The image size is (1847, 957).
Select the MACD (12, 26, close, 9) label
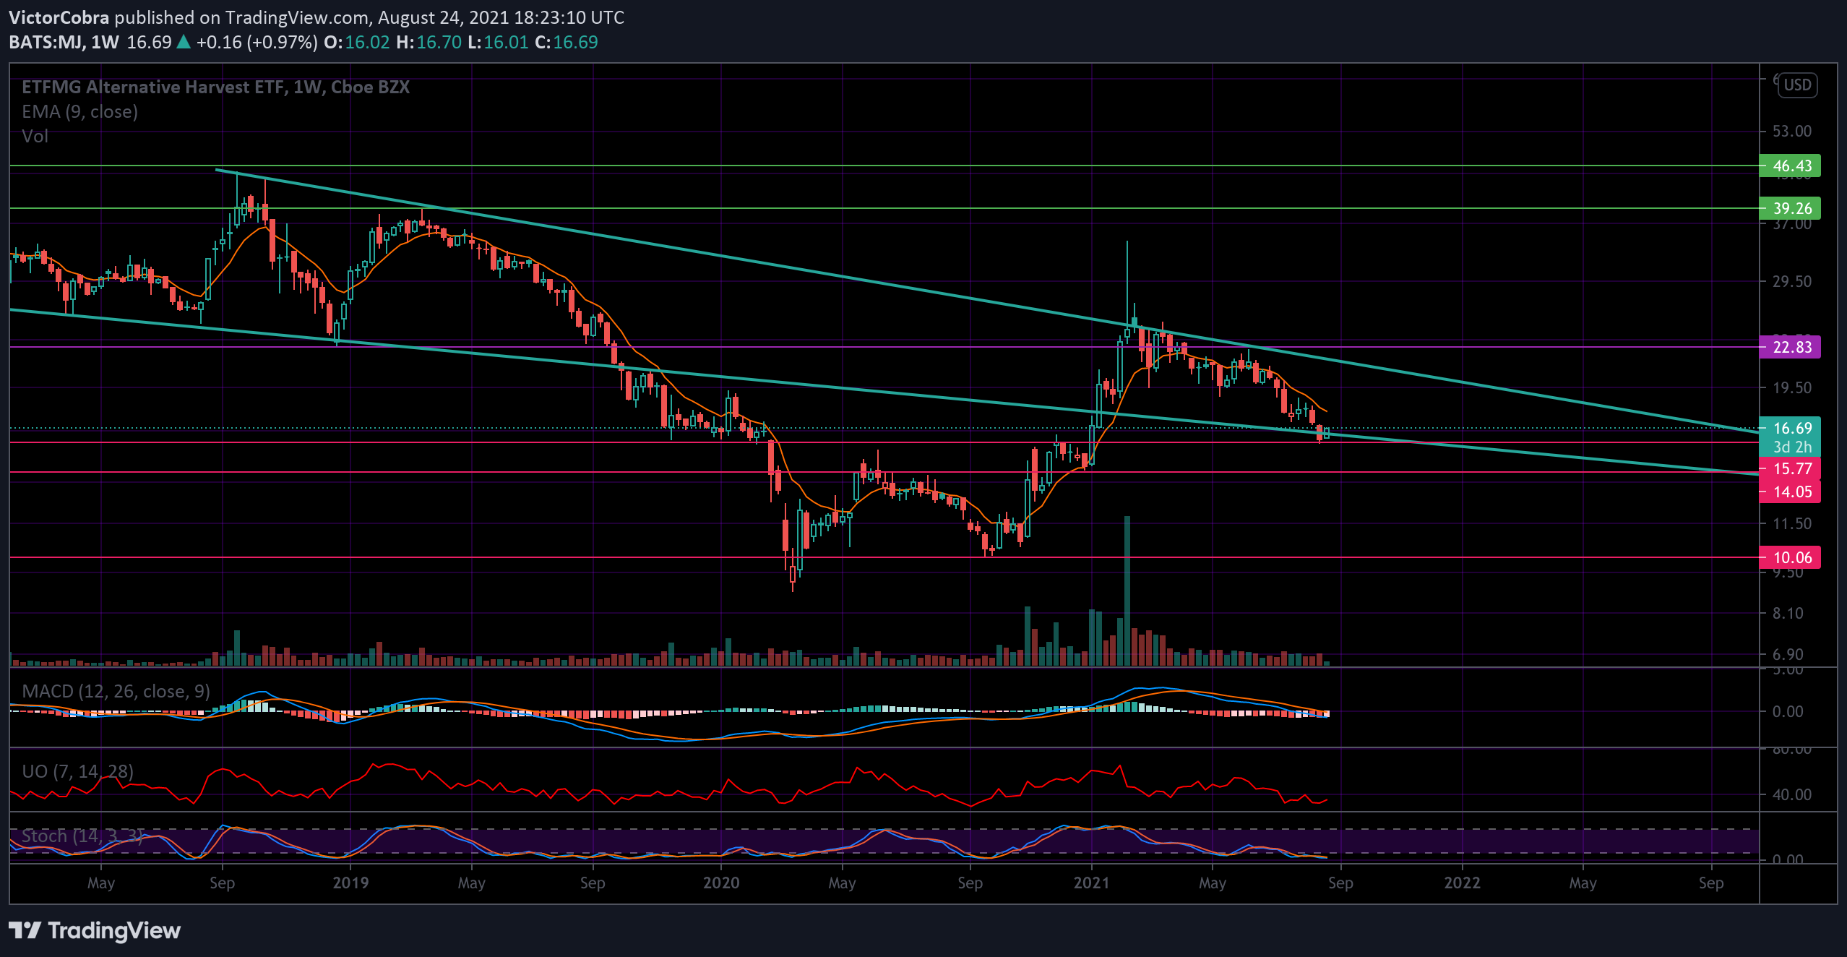116,692
